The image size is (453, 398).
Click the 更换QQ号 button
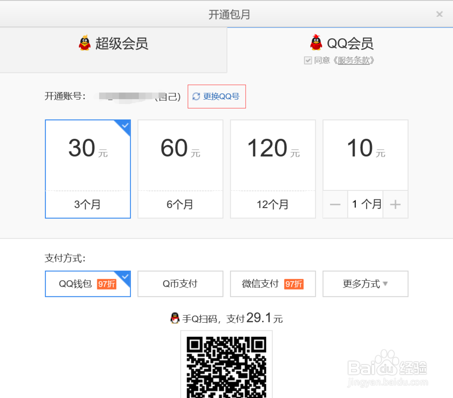(x=217, y=96)
